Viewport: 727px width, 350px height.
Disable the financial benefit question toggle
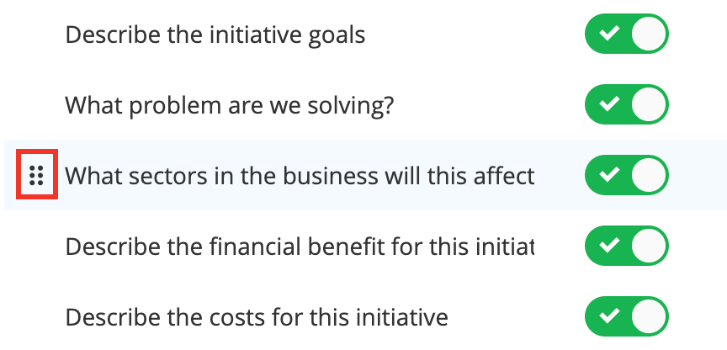[x=626, y=246]
